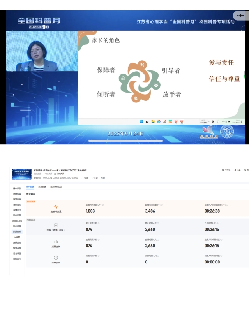Click the 分享 share button

[237, 170]
